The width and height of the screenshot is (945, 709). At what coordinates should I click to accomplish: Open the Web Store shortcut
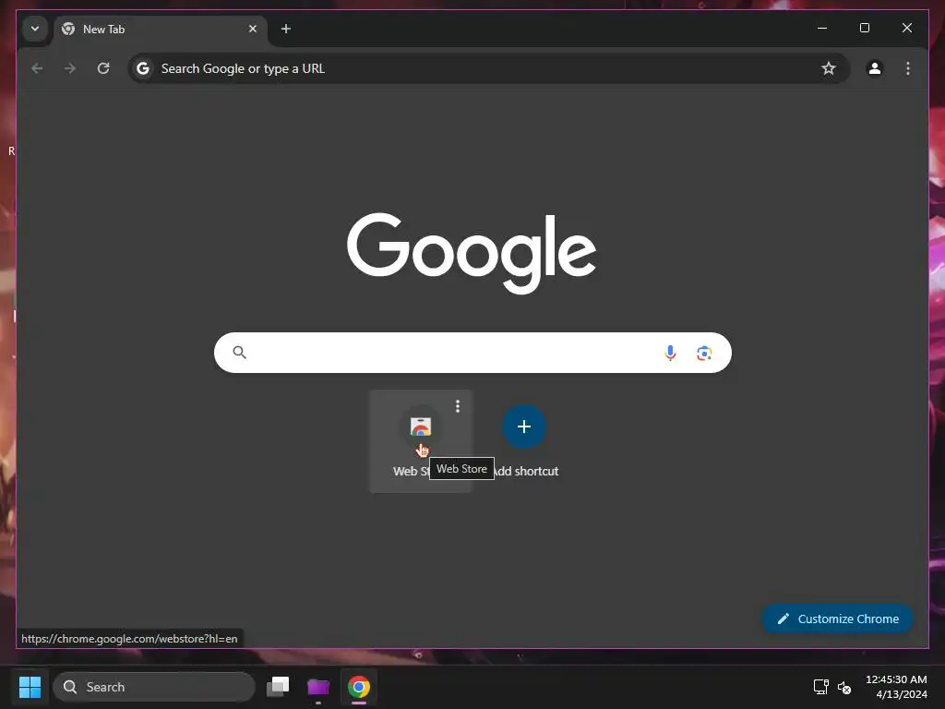point(421,441)
